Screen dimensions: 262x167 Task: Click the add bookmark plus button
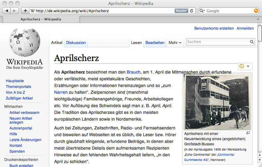tap(25, 11)
